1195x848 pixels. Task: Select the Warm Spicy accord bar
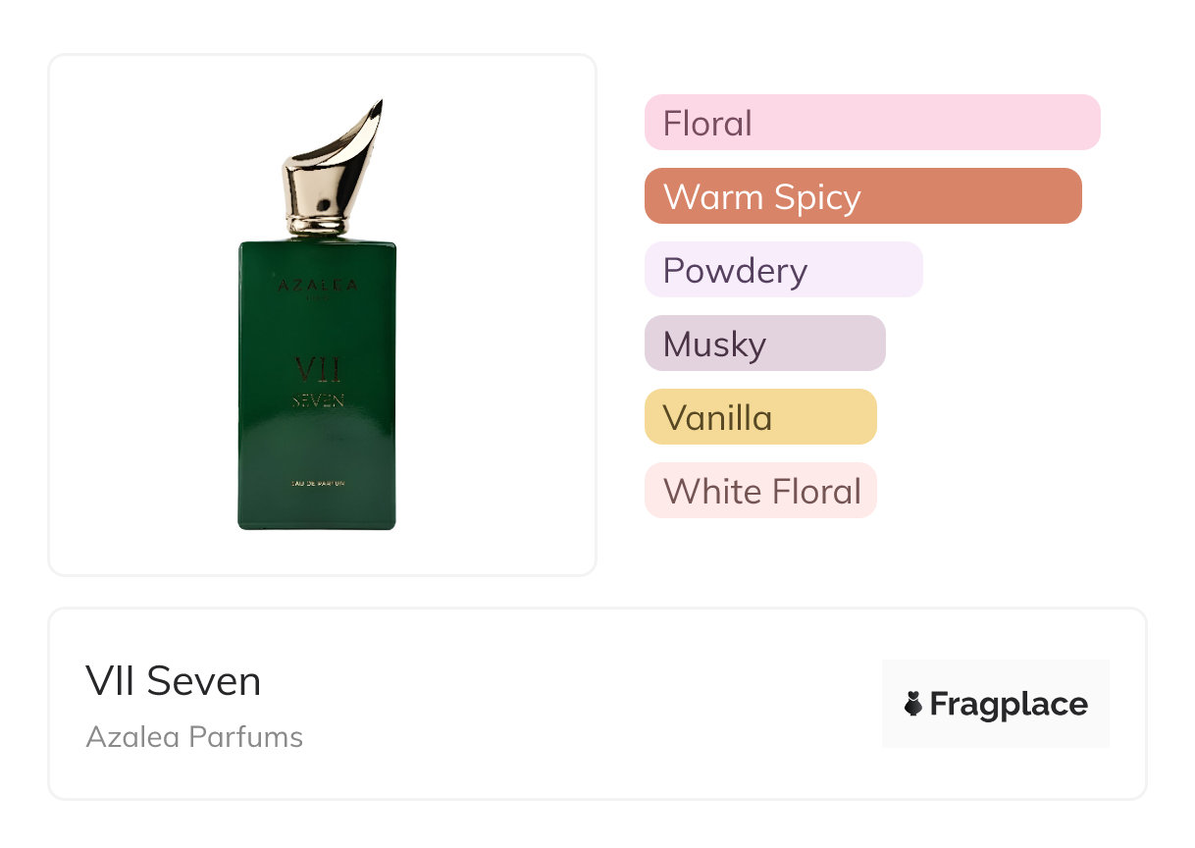pos(863,196)
